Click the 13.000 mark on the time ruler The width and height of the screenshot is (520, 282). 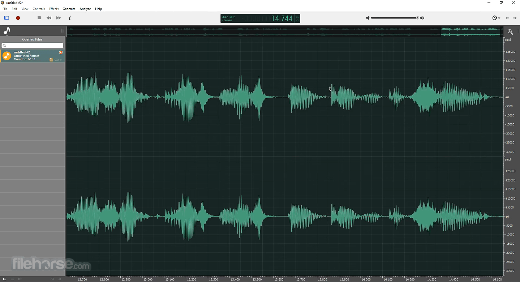[148, 279]
